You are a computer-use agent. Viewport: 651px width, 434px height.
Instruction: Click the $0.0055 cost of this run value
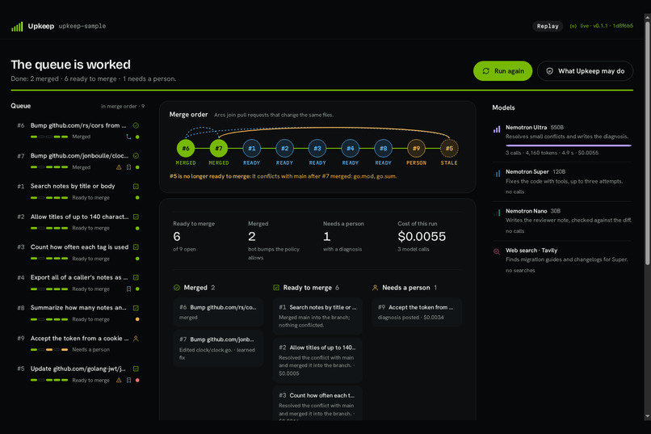(422, 236)
